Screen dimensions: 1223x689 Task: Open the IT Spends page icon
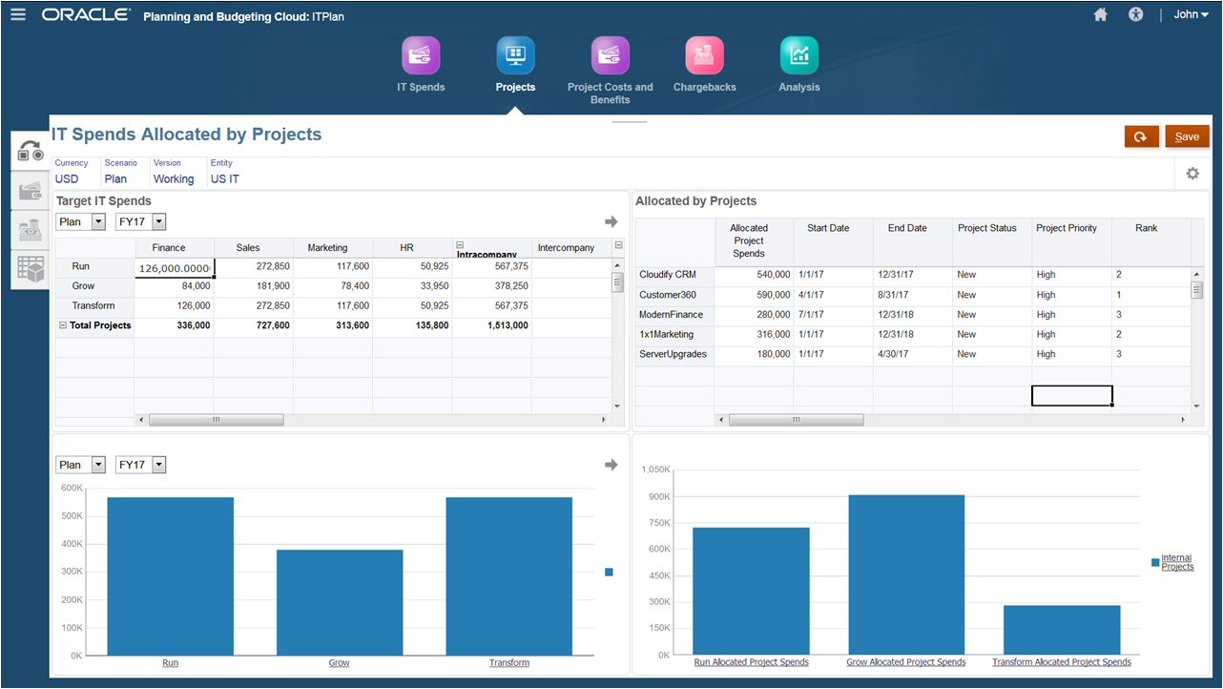pos(421,55)
